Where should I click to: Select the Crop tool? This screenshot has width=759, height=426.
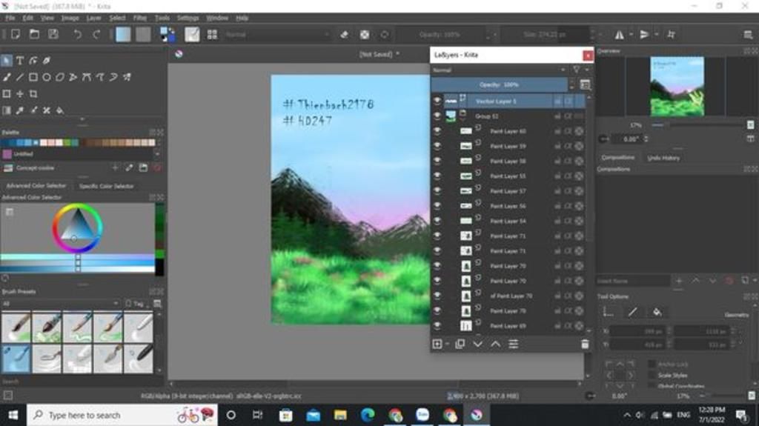33,93
